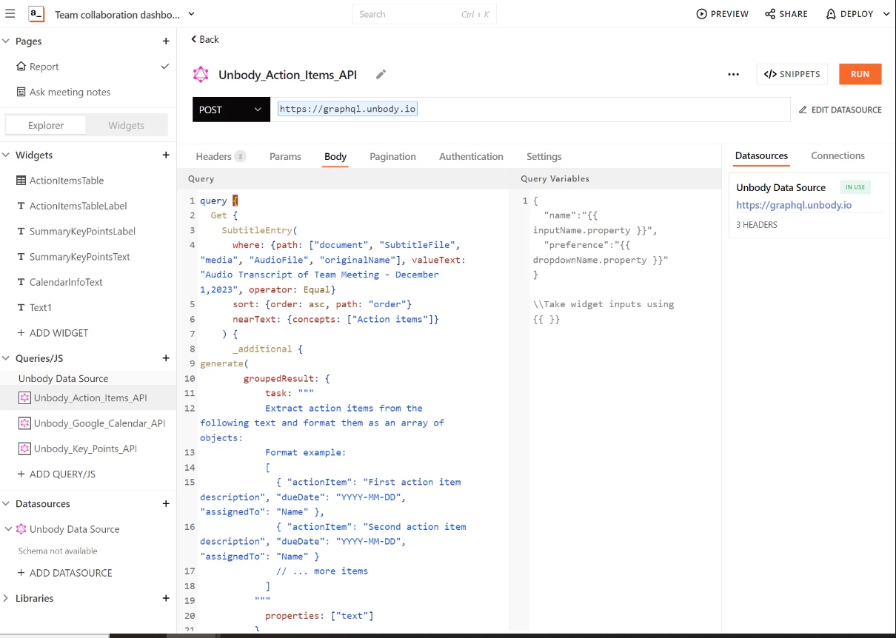Screen dimensions: 896x638
Task: Expand the Libraries section
Action: pos(7,599)
